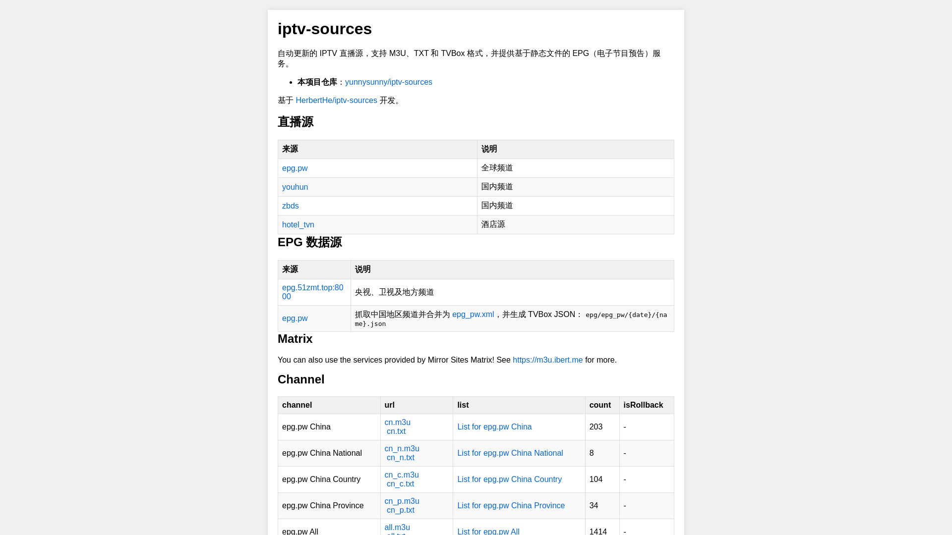Click epg.pw link in 直播源 table
The width and height of the screenshot is (952, 535).
[x=295, y=168]
